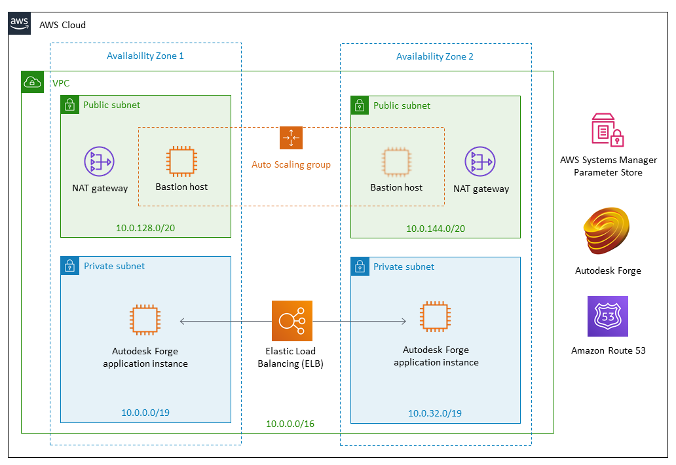
Task: Click the "Availability Zone 1" heading
Action: [x=145, y=56]
